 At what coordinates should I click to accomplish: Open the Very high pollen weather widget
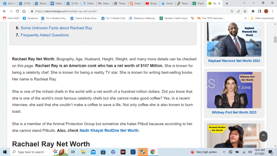point(204,152)
